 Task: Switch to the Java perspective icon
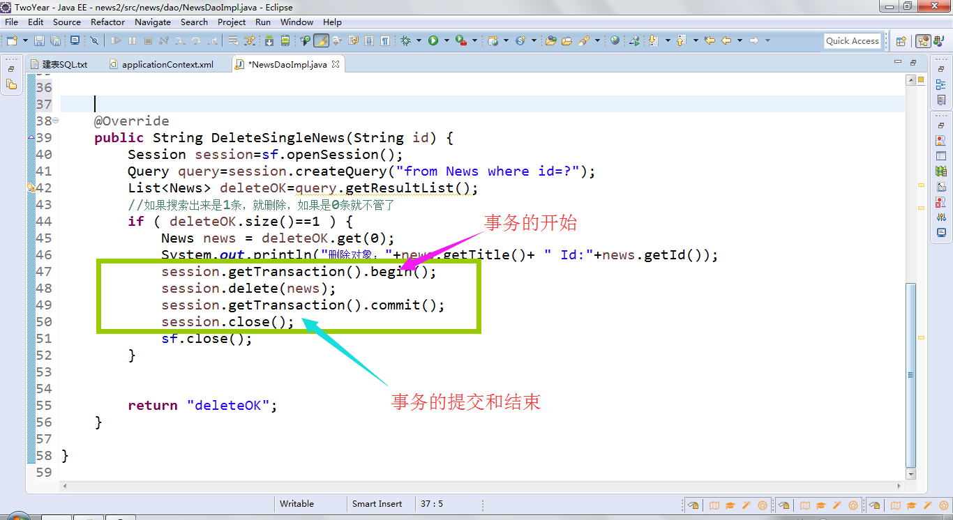[938, 40]
